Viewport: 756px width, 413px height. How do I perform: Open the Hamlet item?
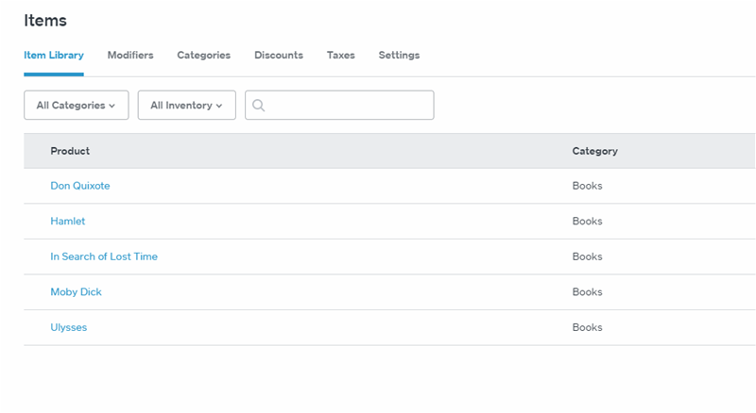click(x=68, y=222)
